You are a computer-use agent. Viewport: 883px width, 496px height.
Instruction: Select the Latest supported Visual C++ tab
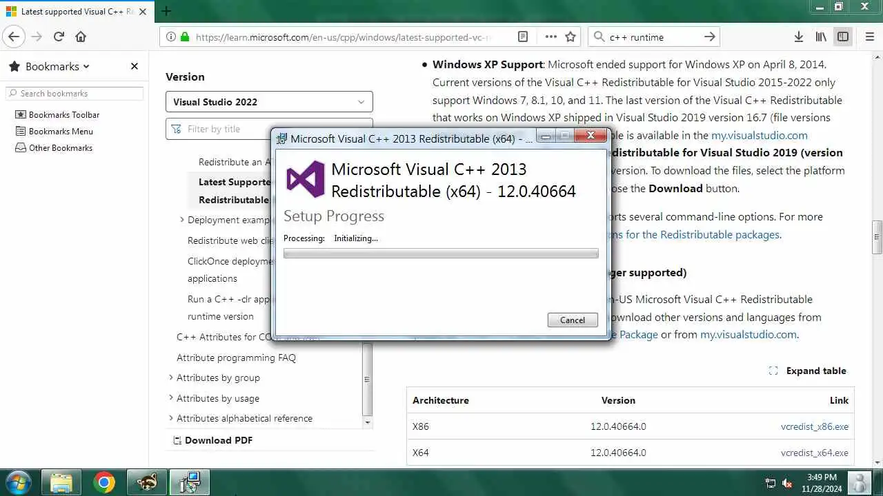pyautogui.click(x=76, y=11)
